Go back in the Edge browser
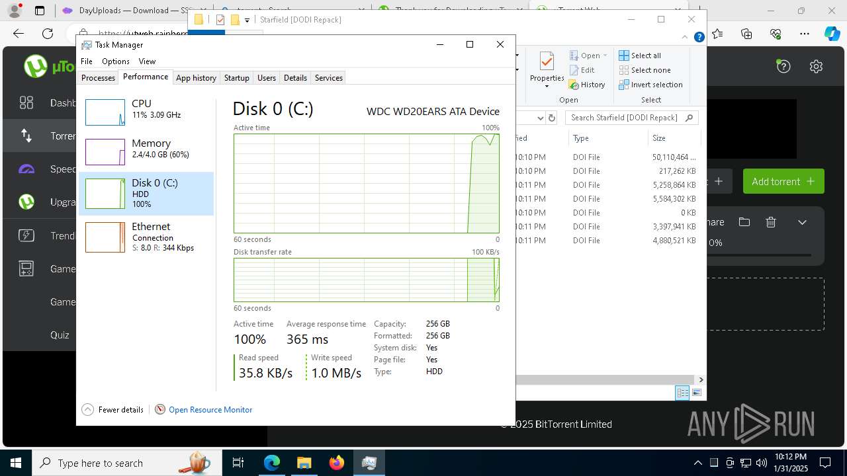The width and height of the screenshot is (847, 476). pos(19,33)
